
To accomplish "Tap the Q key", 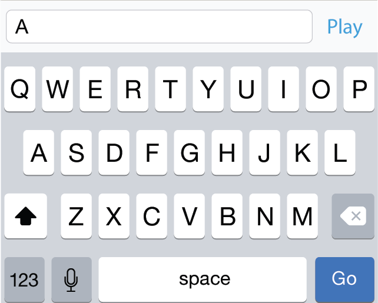I will [x=20, y=89].
